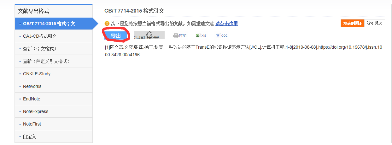392x145 pixels.
Task: Export citation as xls spreadsheet icon
Action: (x=198, y=36)
